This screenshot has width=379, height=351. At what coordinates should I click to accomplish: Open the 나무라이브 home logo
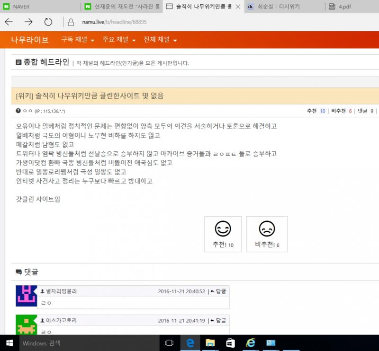click(x=30, y=40)
